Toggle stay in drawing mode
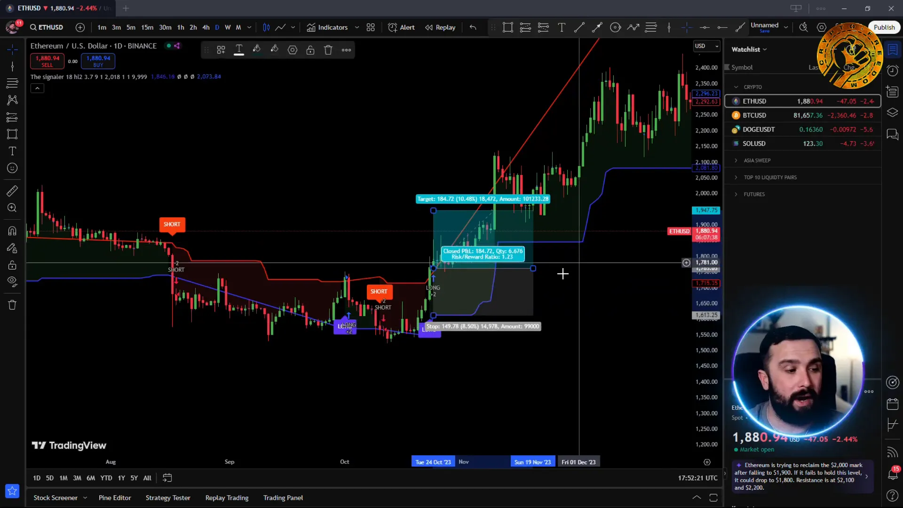903x508 pixels. coord(12,248)
